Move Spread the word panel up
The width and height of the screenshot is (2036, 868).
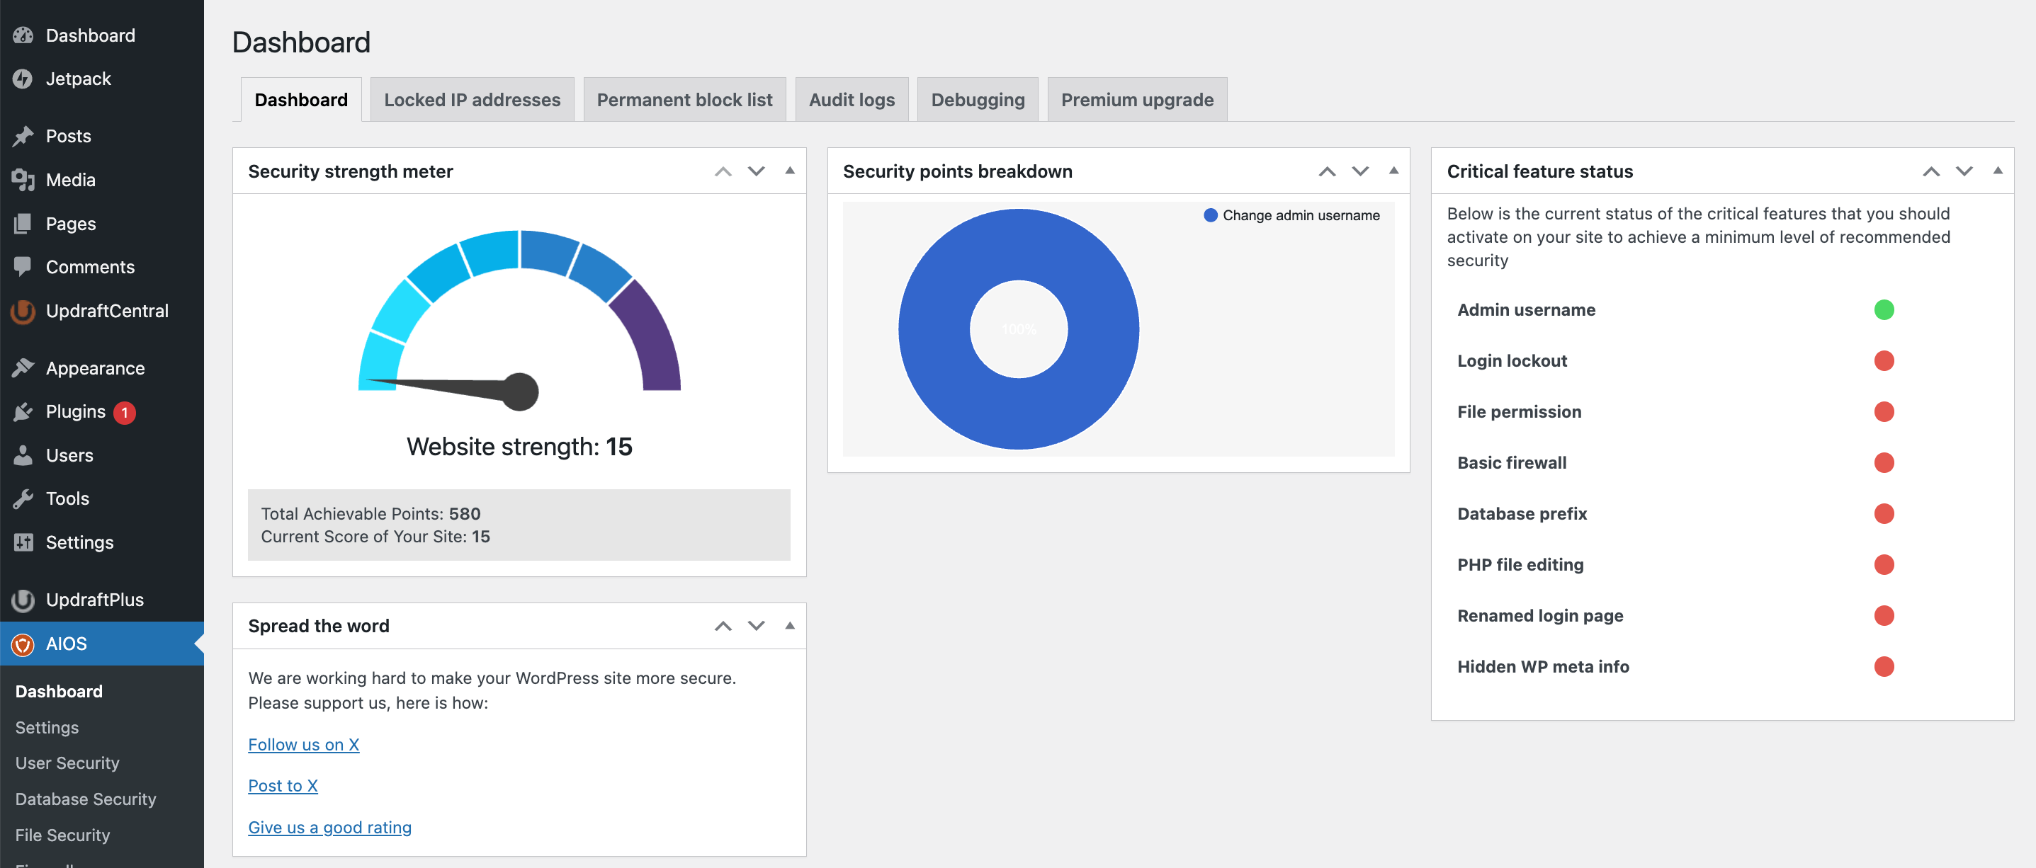pos(723,627)
